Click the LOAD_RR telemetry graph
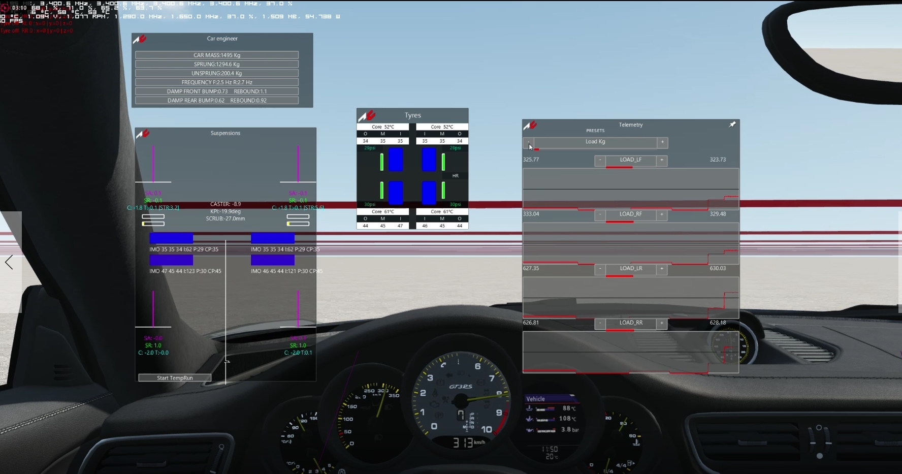The width and height of the screenshot is (902, 474). 631,352
